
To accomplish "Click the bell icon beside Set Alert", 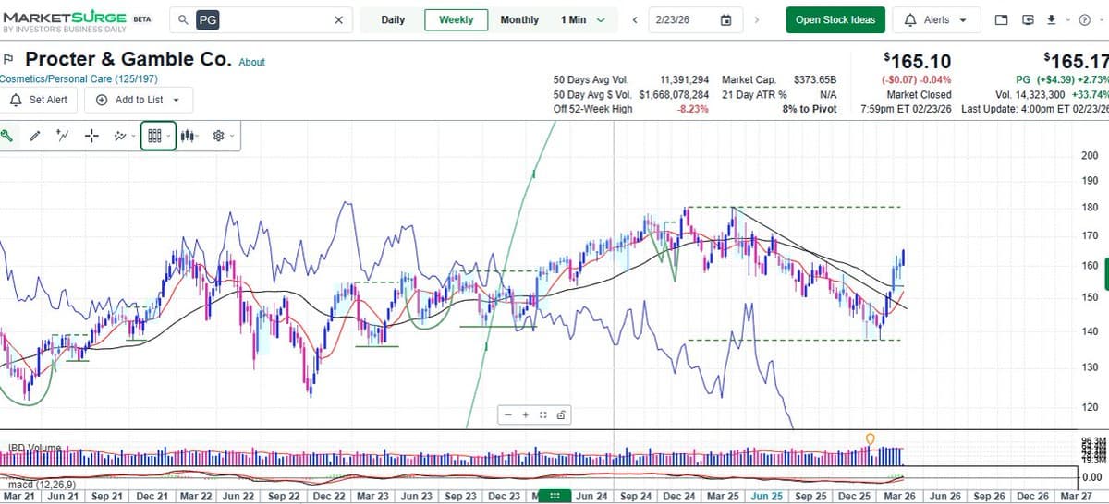I will (17, 100).
